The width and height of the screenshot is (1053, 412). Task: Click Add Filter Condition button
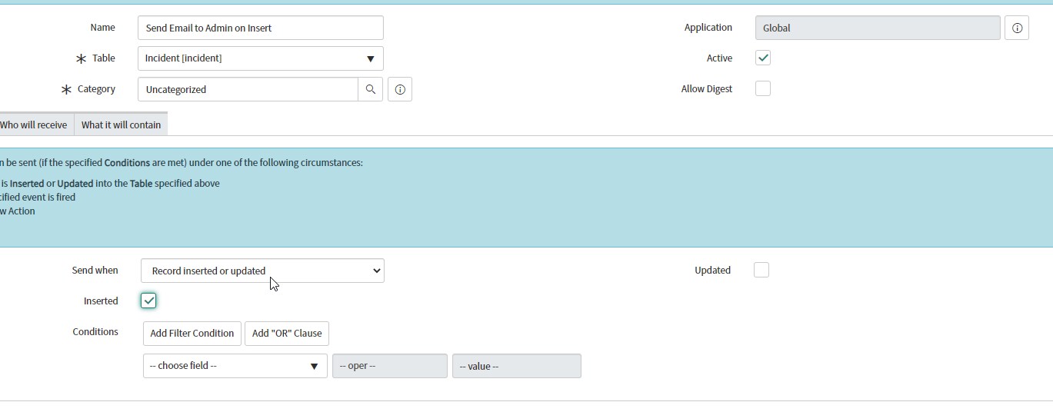192,334
